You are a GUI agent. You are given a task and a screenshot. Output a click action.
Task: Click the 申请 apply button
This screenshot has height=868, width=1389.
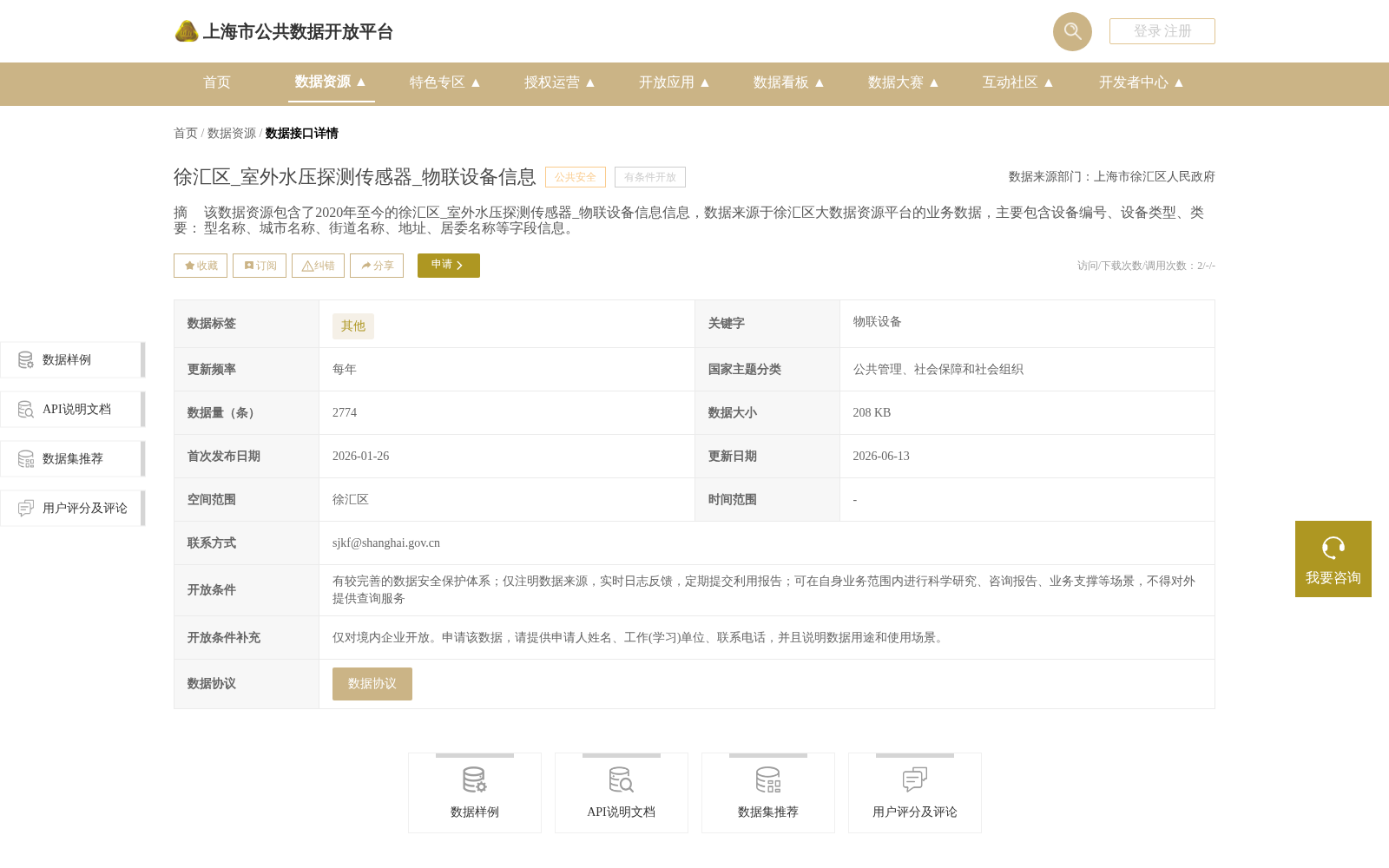click(x=449, y=266)
